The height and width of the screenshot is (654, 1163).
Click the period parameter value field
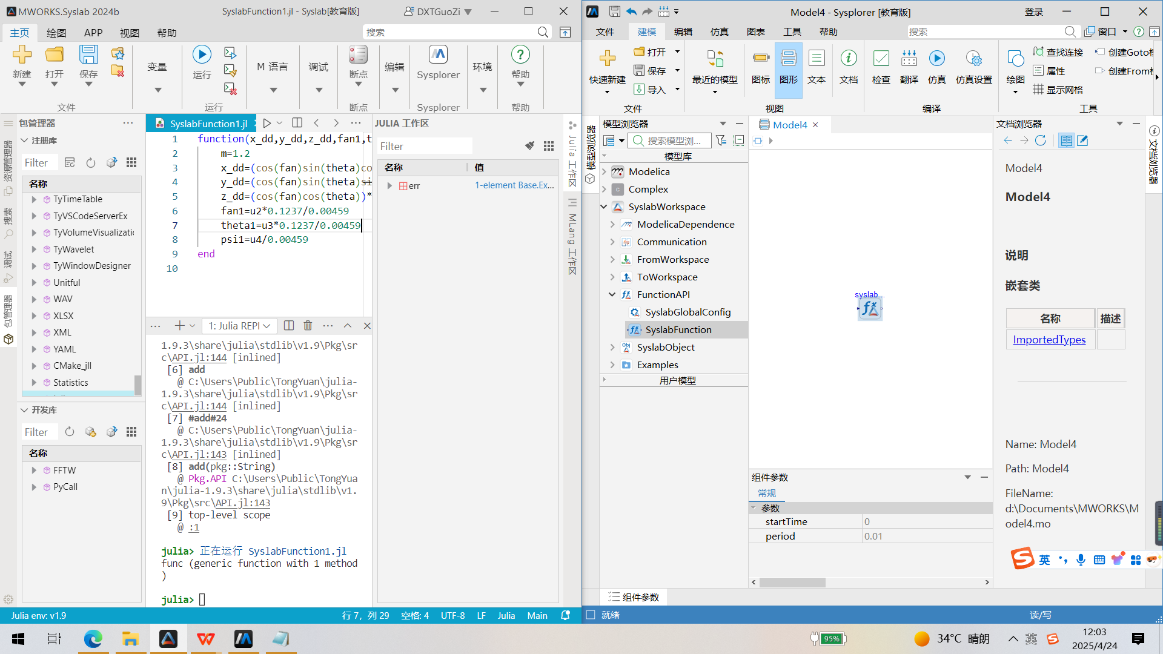(x=927, y=537)
